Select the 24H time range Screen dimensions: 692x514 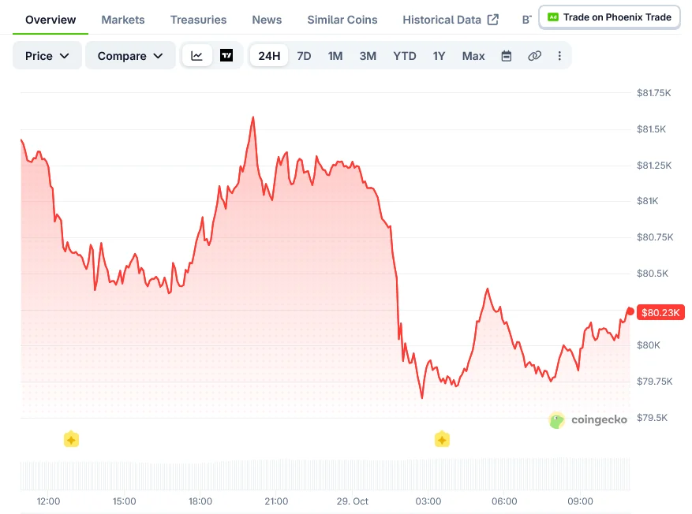coord(269,56)
